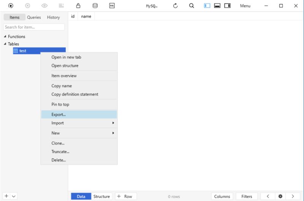Image resolution: width=304 pixels, height=201 pixels.
Task: Select the test table row
Action: [x=40, y=51]
